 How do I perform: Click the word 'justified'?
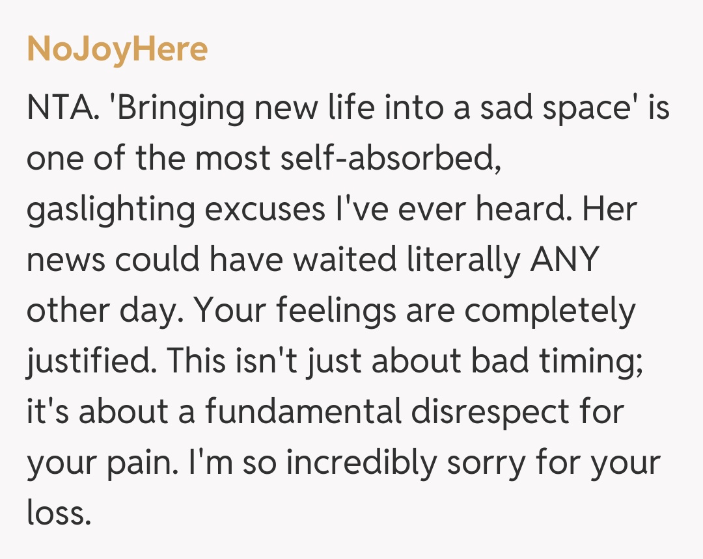pos(85,361)
